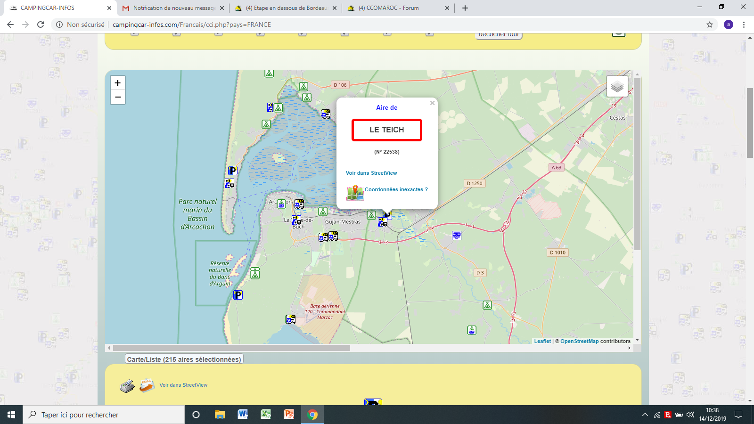The width and height of the screenshot is (754, 424).
Task: Click Carte/Liste (215 aires sélectionnées) button
Action: [x=184, y=359]
